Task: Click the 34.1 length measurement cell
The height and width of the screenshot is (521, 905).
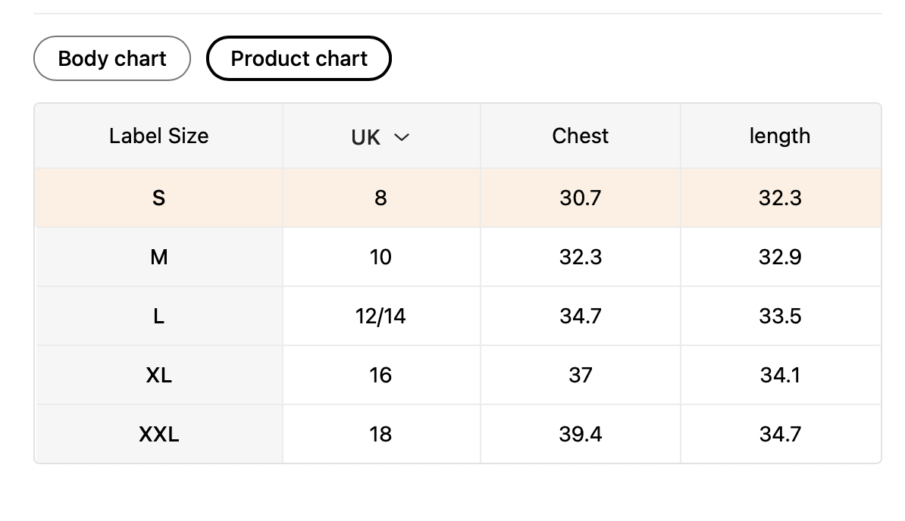Action: [780, 376]
